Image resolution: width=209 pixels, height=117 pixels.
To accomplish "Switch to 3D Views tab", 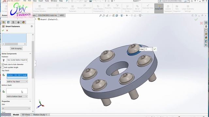I will (x=26, y=114).
